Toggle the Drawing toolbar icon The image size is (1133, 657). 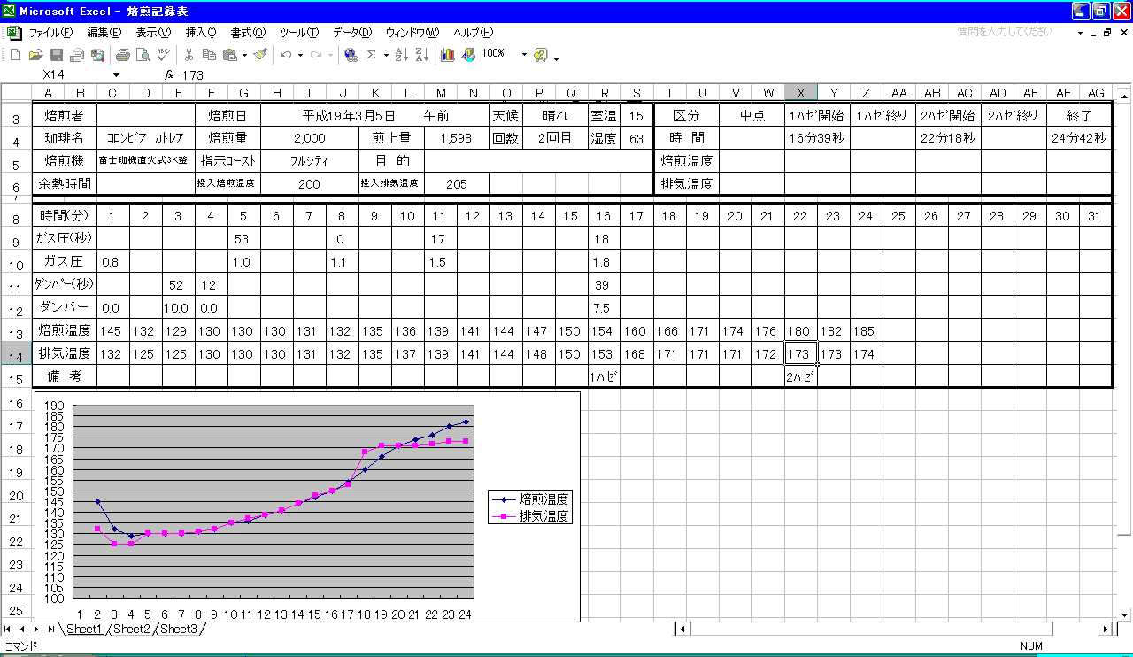coord(468,55)
